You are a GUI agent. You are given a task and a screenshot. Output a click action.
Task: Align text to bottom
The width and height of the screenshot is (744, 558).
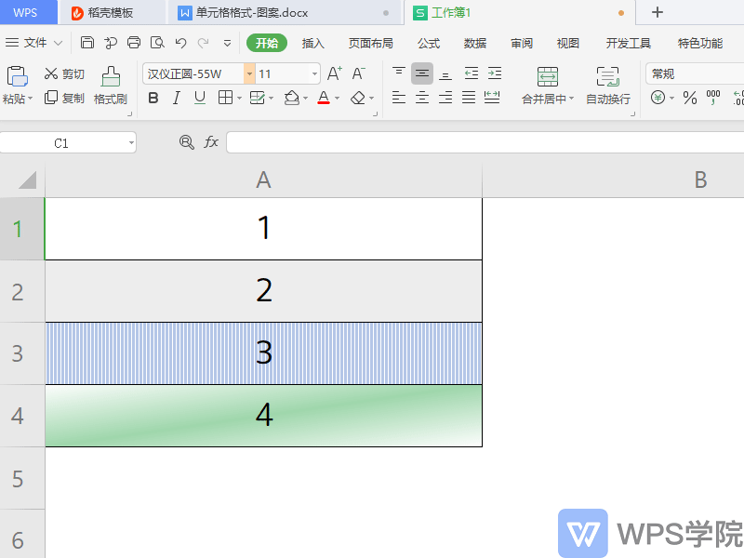click(x=445, y=74)
